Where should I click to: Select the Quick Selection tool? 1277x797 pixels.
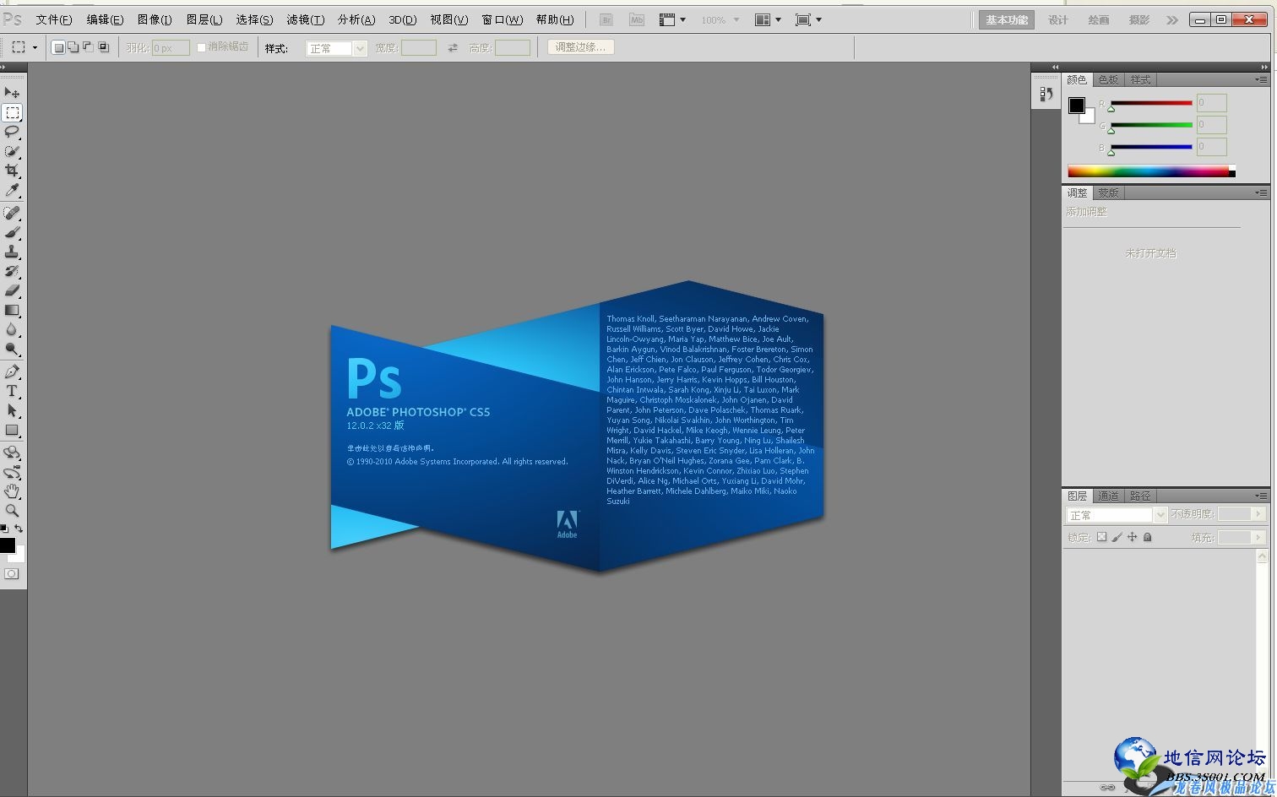[12, 151]
